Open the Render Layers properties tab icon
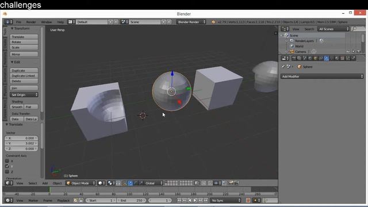 coord(299,58)
